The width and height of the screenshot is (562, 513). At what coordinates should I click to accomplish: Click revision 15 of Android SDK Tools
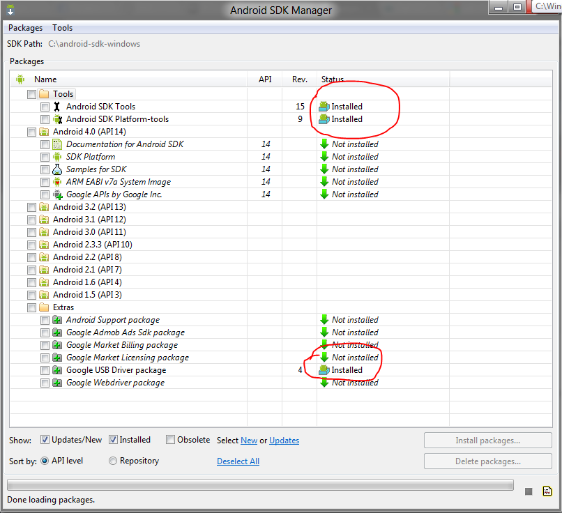click(x=300, y=107)
